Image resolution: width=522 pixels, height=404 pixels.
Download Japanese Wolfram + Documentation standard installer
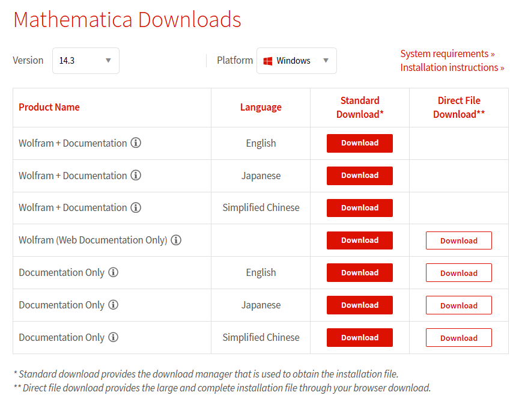click(360, 176)
